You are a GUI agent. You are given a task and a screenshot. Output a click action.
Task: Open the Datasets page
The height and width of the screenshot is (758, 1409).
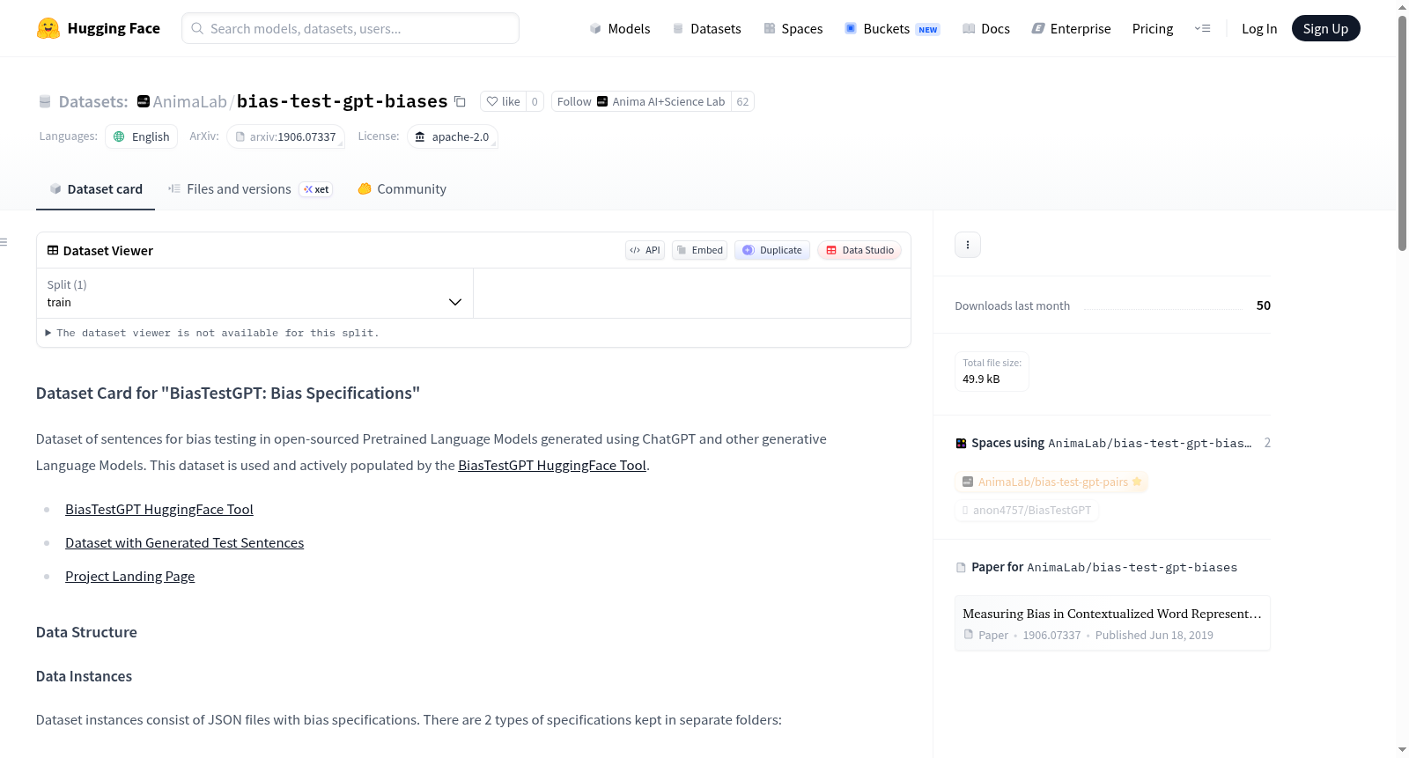(x=706, y=28)
